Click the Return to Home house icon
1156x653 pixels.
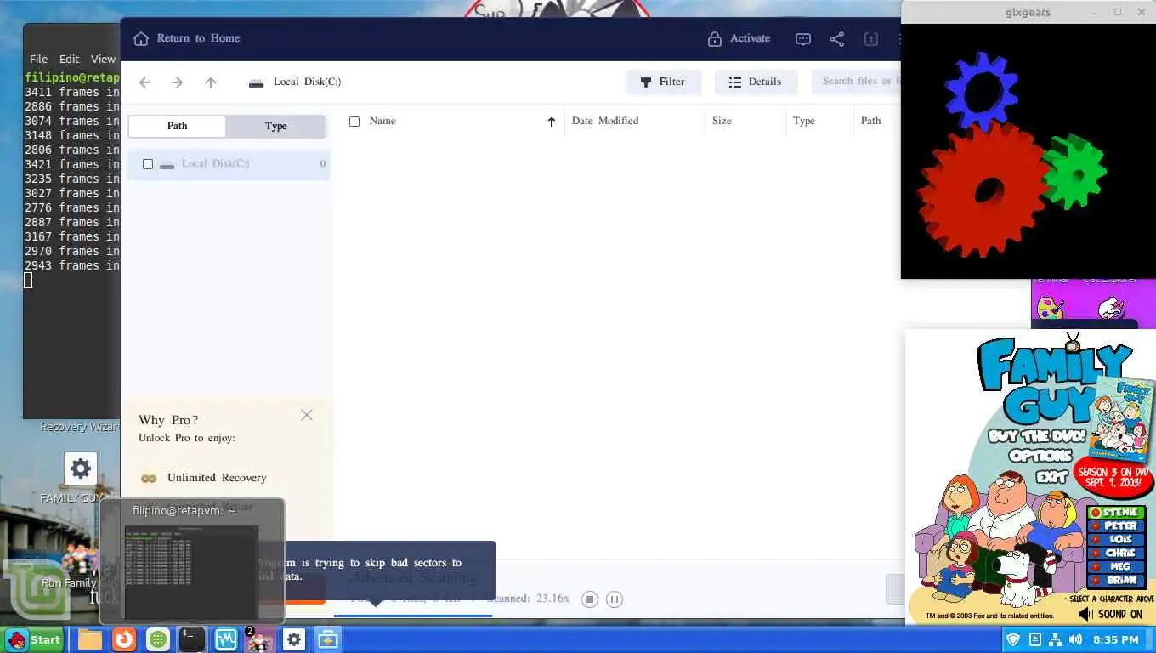click(141, 38)
